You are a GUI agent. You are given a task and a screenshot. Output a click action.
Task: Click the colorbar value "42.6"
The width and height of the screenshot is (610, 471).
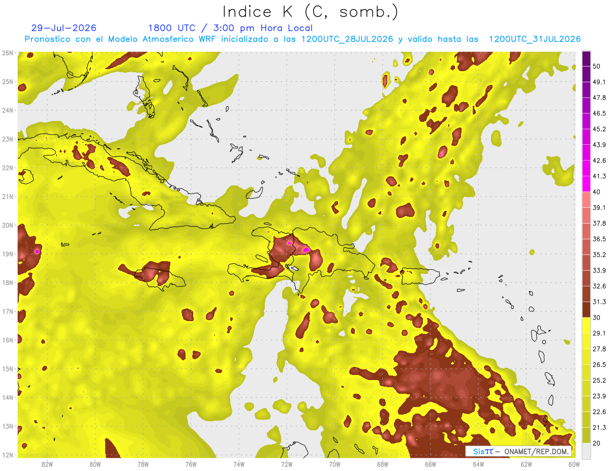[599, 161]
